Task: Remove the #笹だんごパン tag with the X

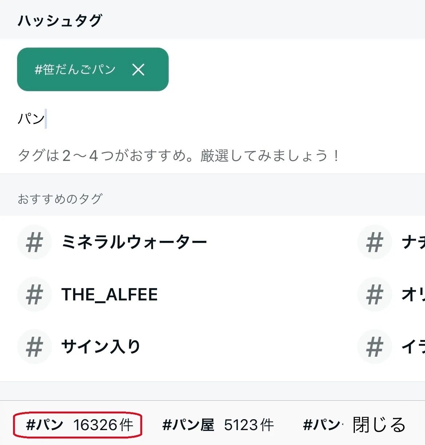Action: (138, 69)
